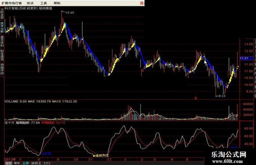This screenshot has height=165, width=256.
Task: Click the 12 month label on the time axis
Action: 109,159
